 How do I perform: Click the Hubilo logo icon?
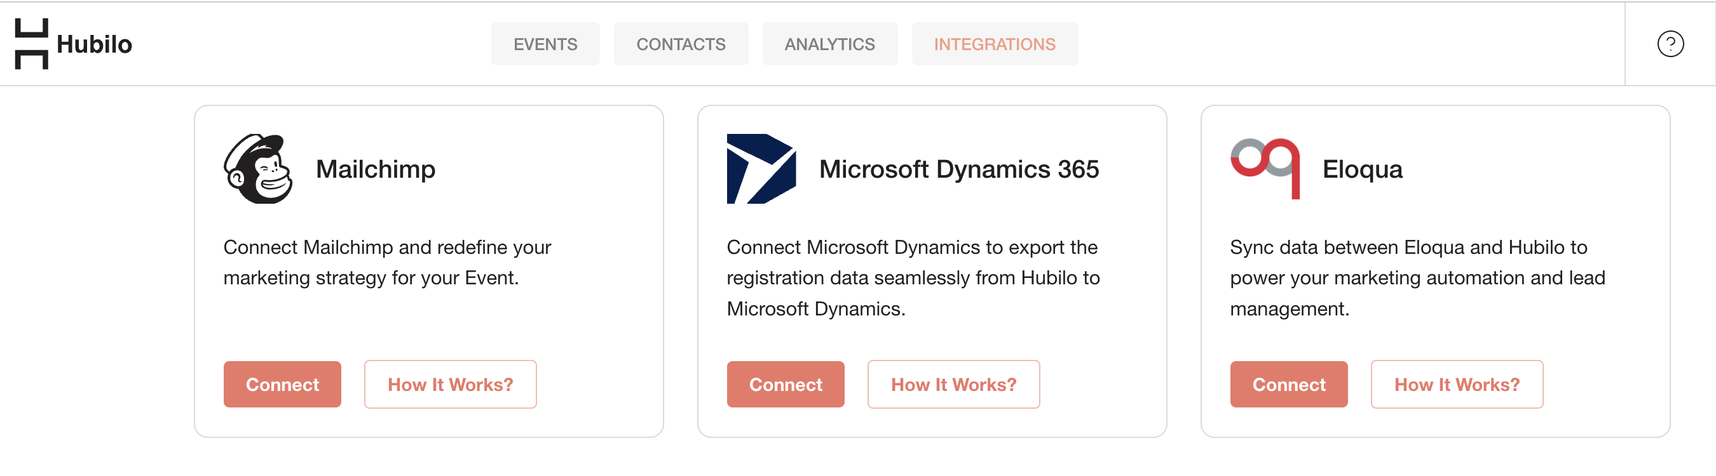pos(31,44)
